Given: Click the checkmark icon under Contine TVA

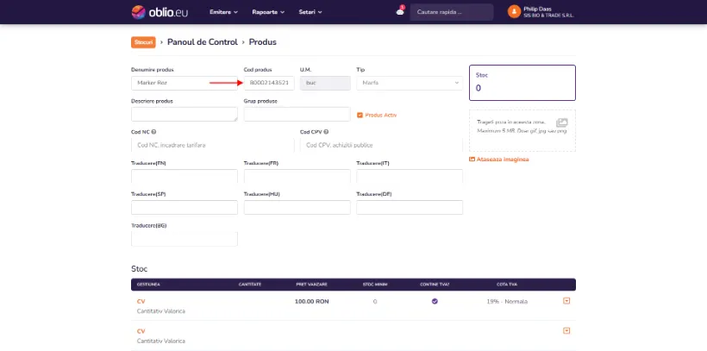Looking at the screenshot, I should [435, 301].
